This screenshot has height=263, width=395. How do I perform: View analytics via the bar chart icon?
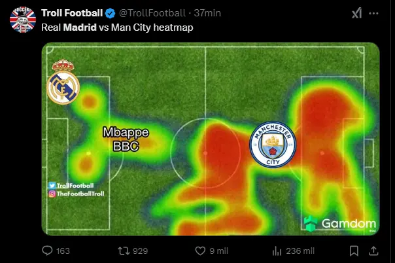pos(277,251)
